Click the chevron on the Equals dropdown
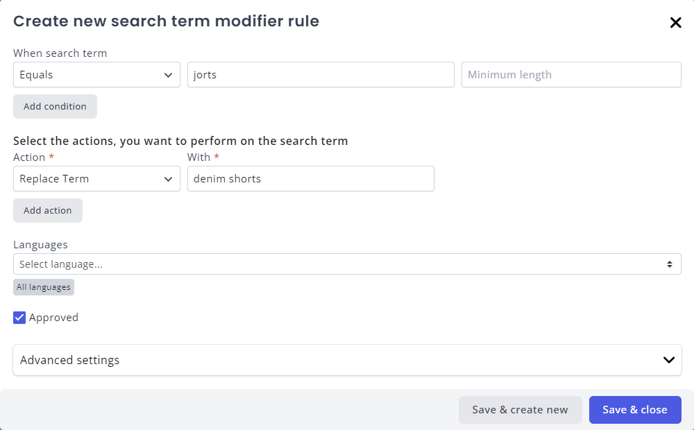Screen dimensions: 694x430 [168, 75]
